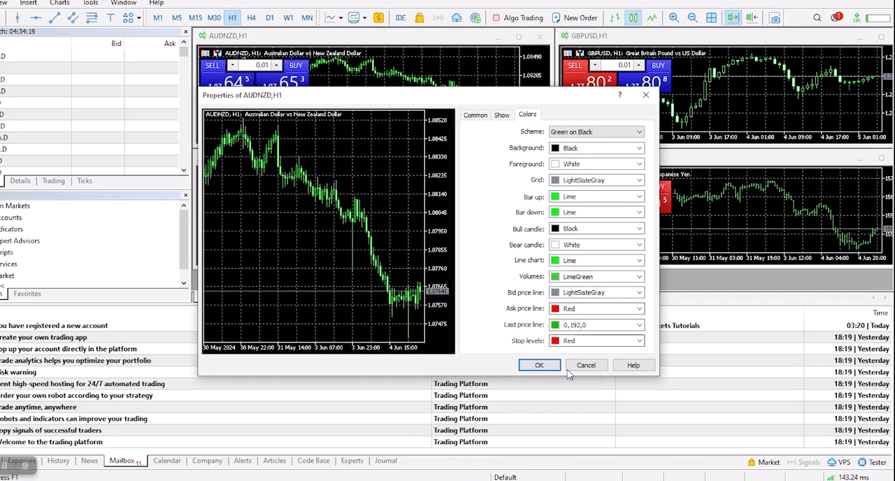
Task: Click the tile windows icon
Action: (711, 17)
